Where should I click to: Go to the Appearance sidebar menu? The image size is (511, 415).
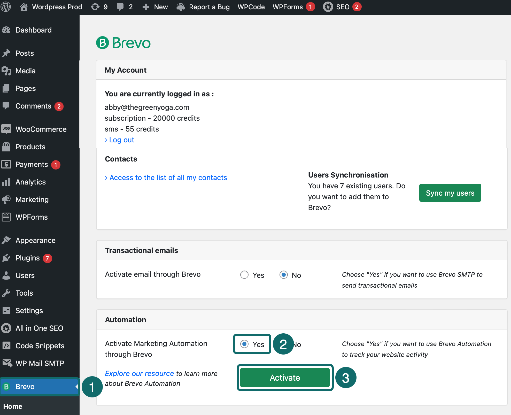pos(35,240)
